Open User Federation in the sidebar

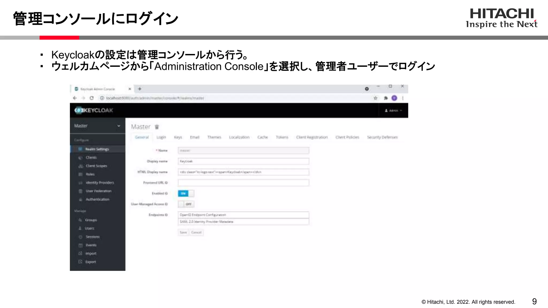pyautogui.click(x=98, y=191)
